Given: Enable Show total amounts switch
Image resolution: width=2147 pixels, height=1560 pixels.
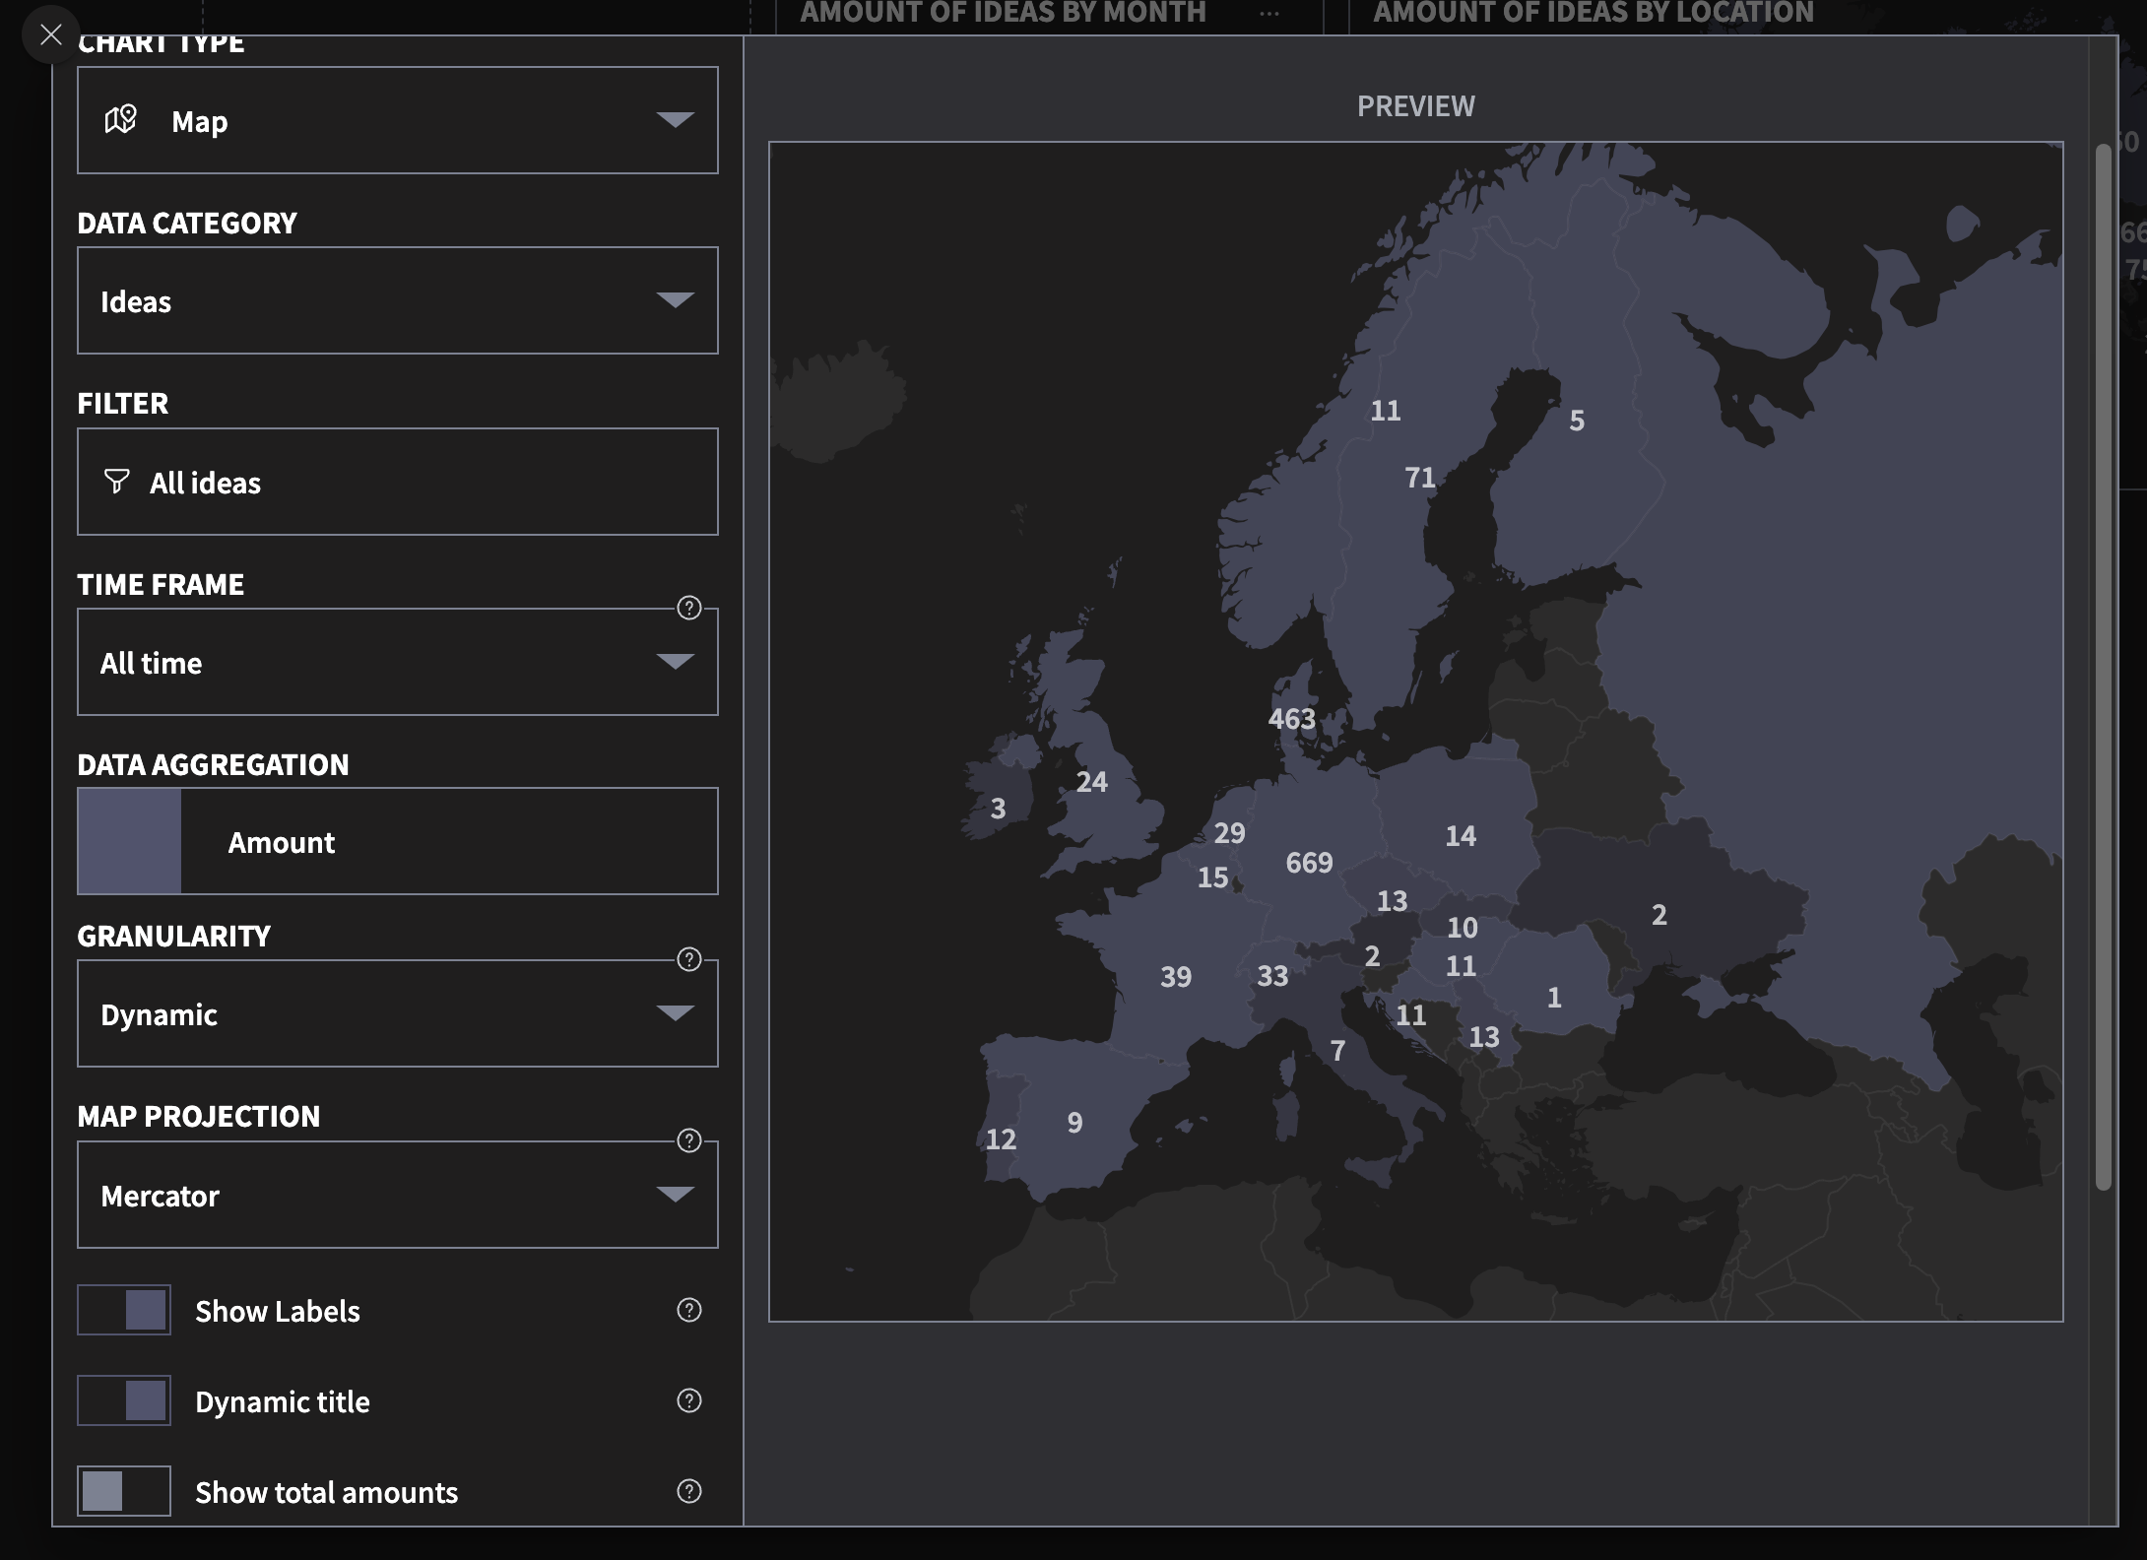Looking at the screenshot, I should coord(124,1491).
